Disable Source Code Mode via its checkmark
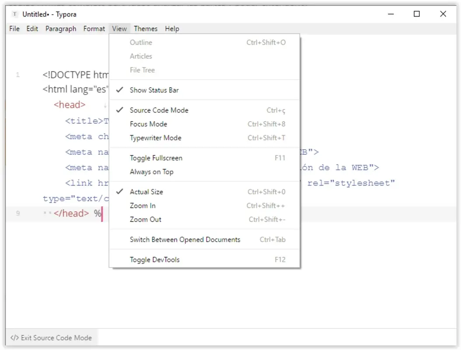Screen dimensions: 461x350 119,110
